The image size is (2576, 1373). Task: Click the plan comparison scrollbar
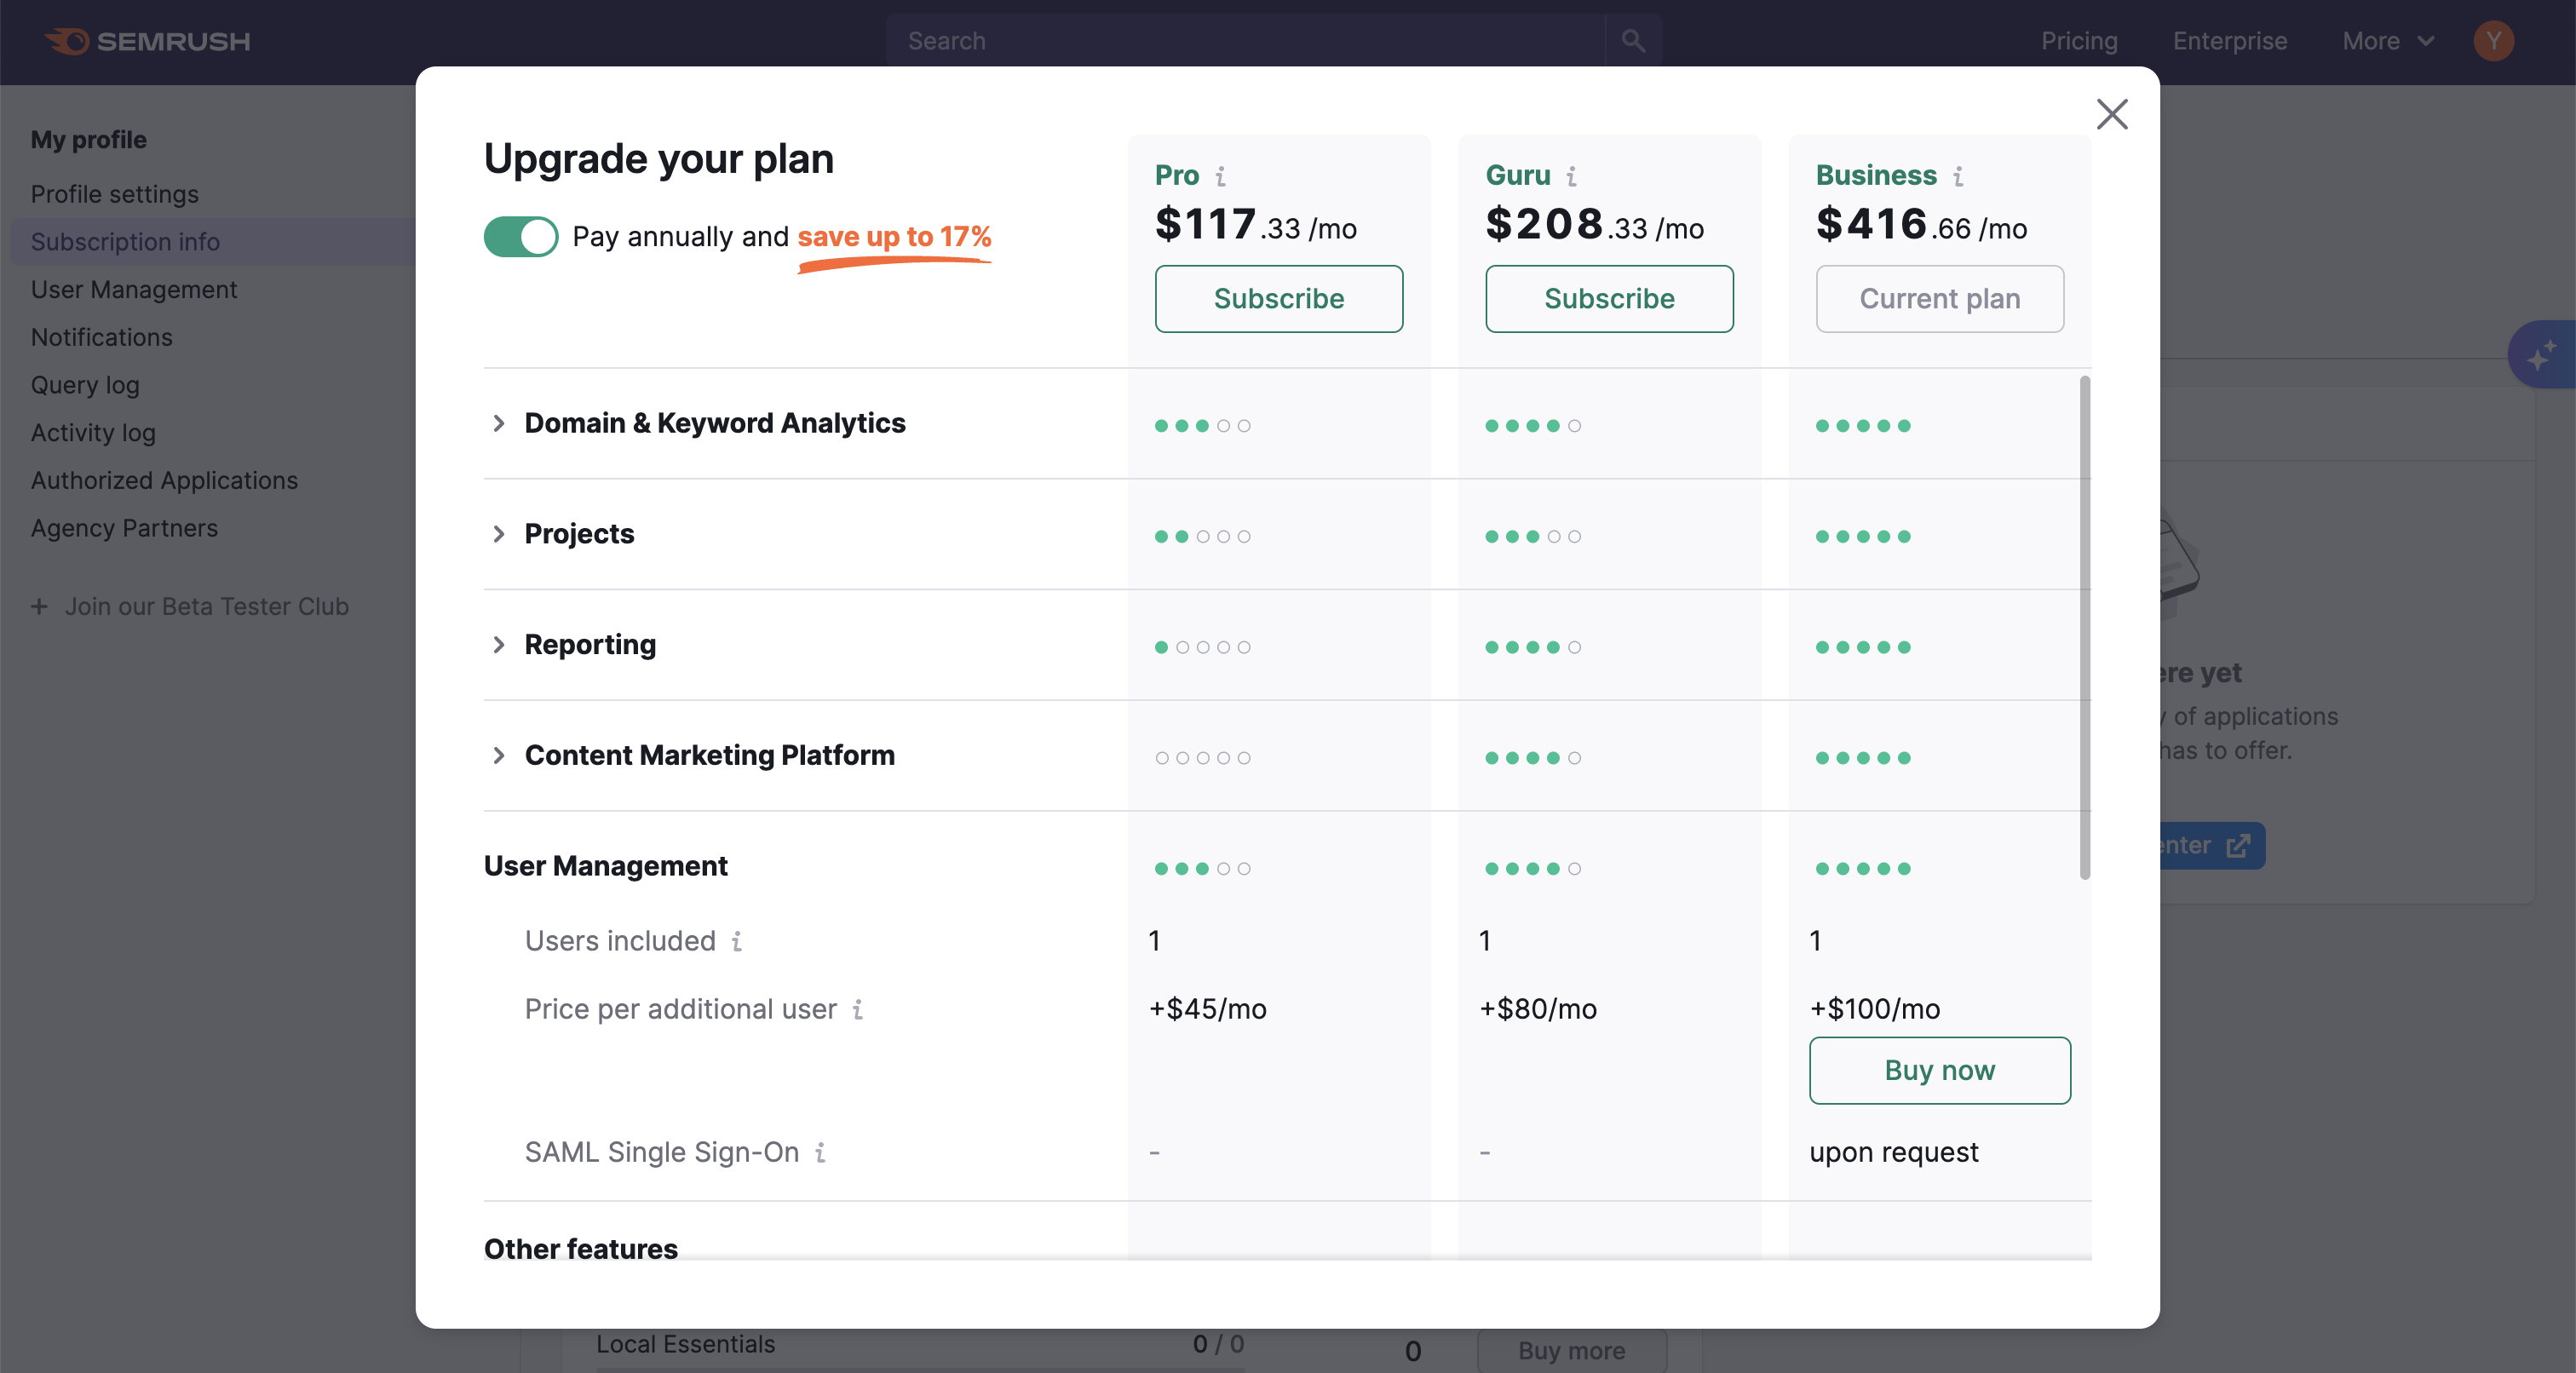click(2085, 628)
